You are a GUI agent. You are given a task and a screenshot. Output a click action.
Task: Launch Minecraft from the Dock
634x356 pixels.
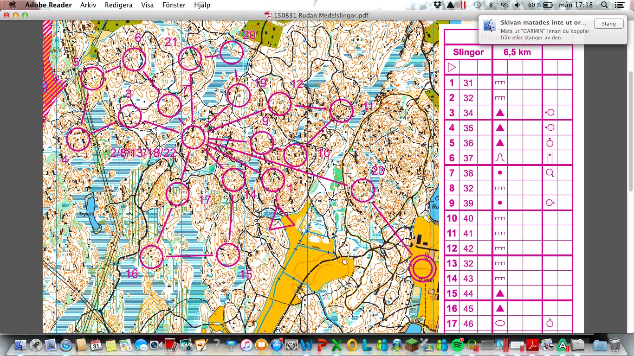click(x=412, y=345)
